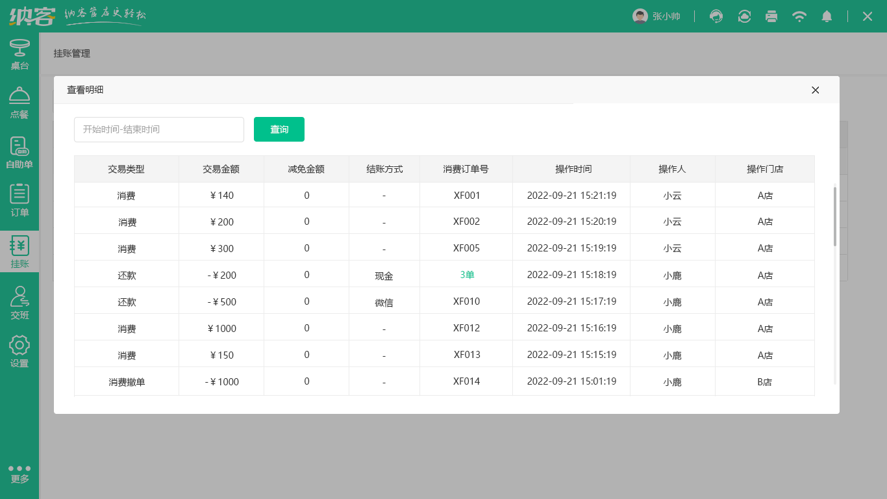Open the 挂账 credit account module
Image resolution: width=887 pixels, height=499 pixels.
19,251
